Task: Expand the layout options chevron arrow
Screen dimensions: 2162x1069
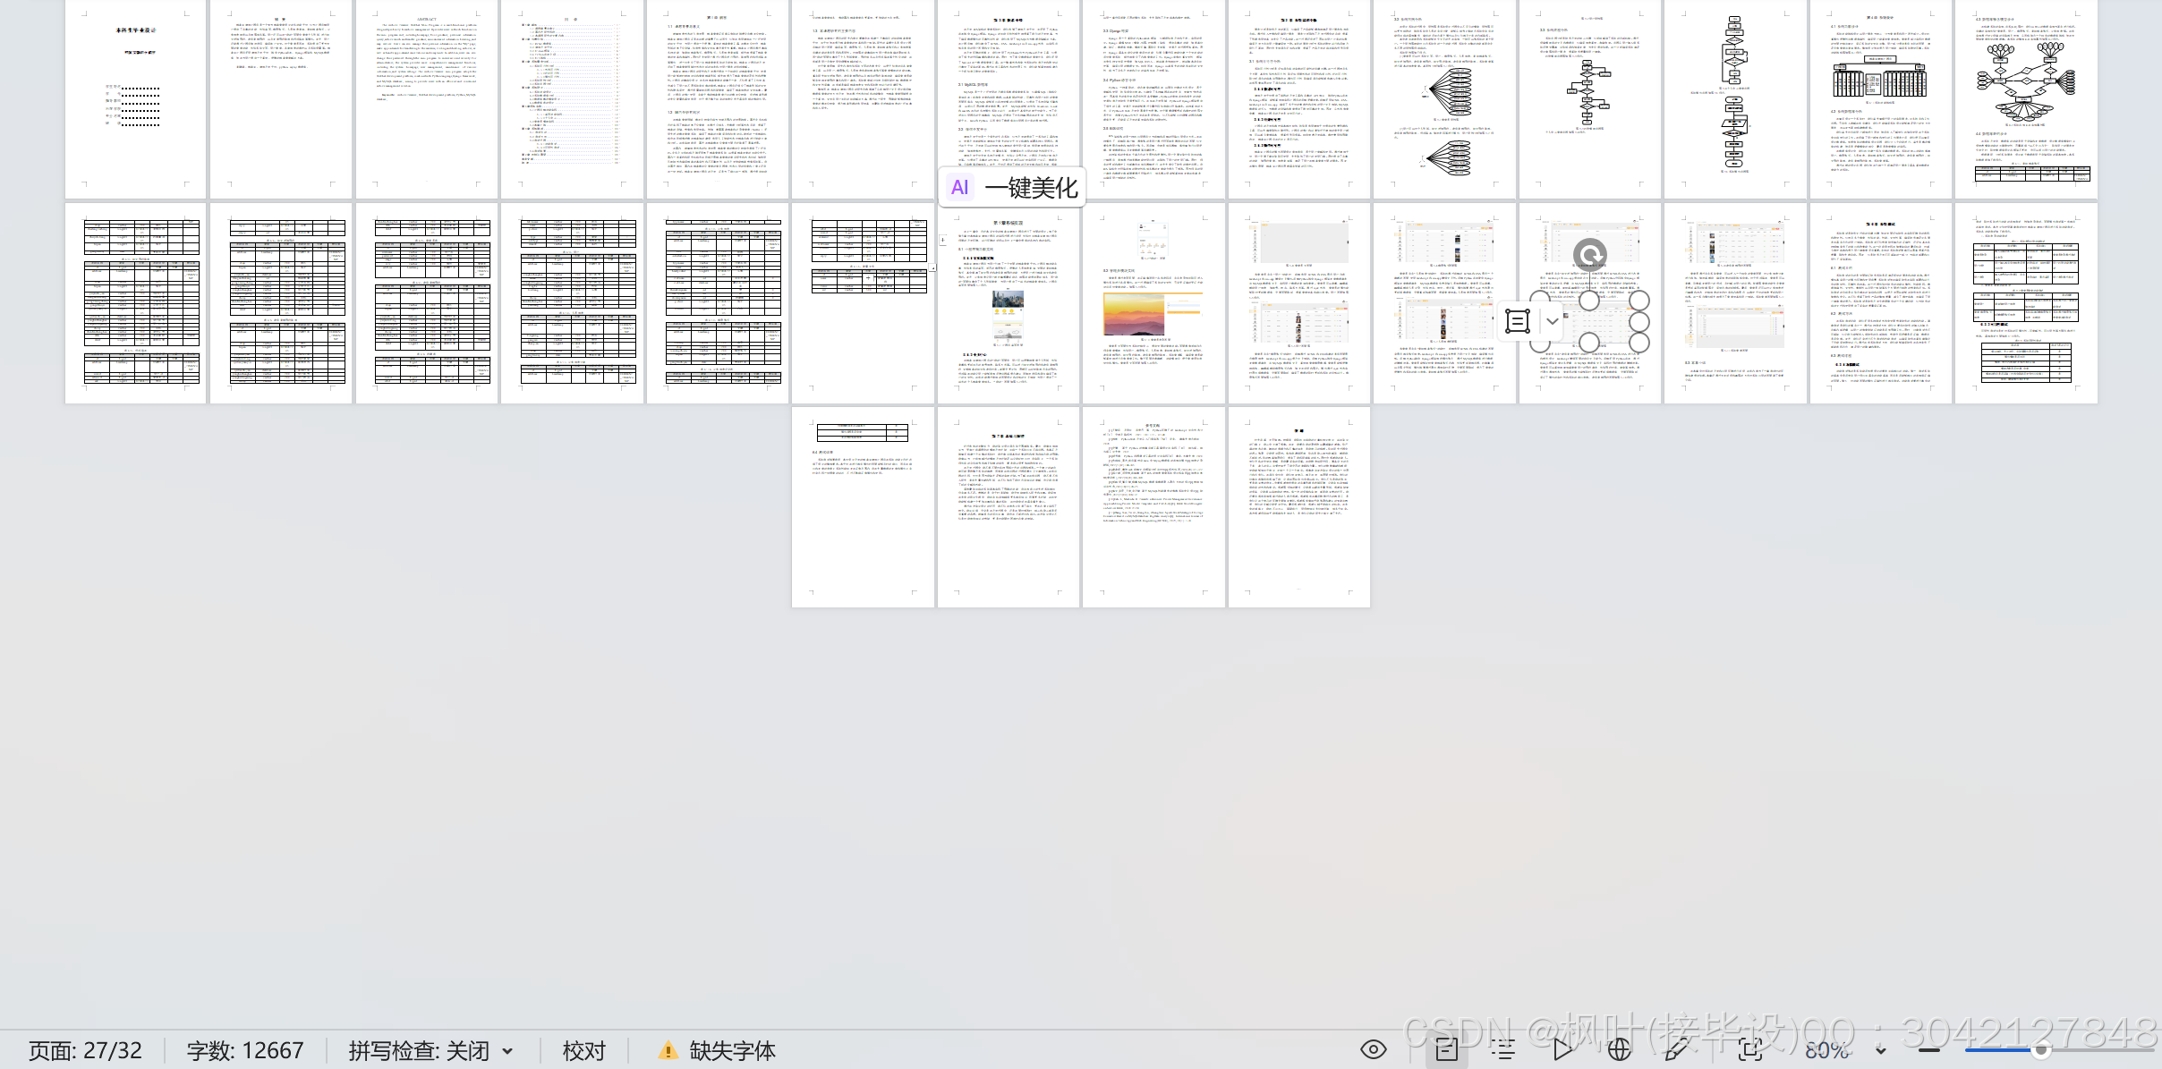Action: (x=1552, y=321)
